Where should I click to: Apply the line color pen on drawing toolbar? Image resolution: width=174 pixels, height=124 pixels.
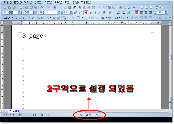click(79, 18)
